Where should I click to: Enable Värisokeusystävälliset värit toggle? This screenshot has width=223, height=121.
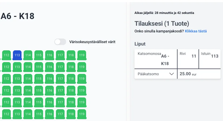[60, 42]
